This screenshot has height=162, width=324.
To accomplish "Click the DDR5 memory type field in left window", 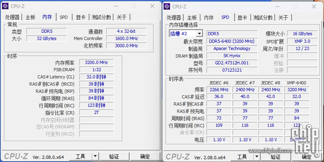I will 47,31.
